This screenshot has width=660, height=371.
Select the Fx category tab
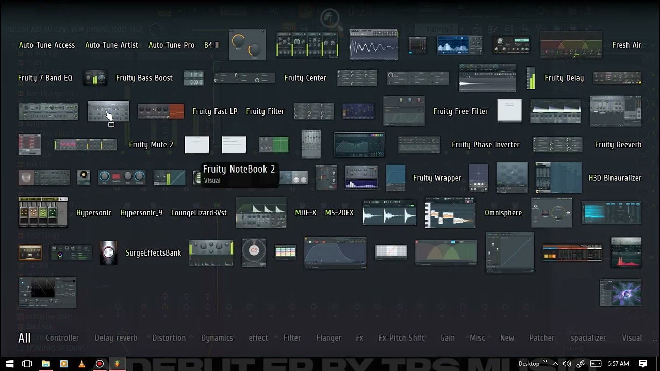pos(360,338)
